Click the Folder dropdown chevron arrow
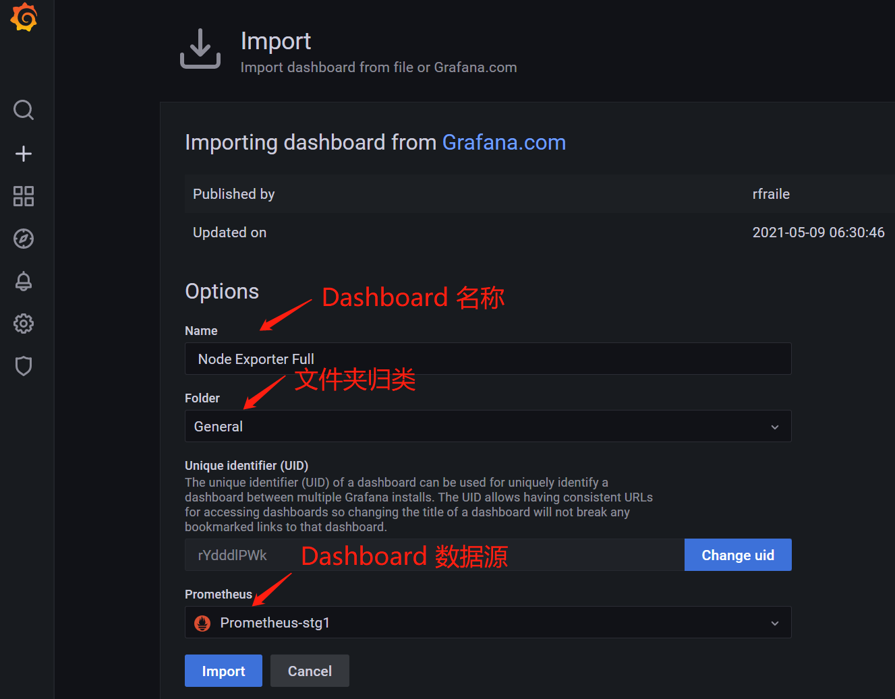This screenshot has height=699, width=895. [774, 426]
